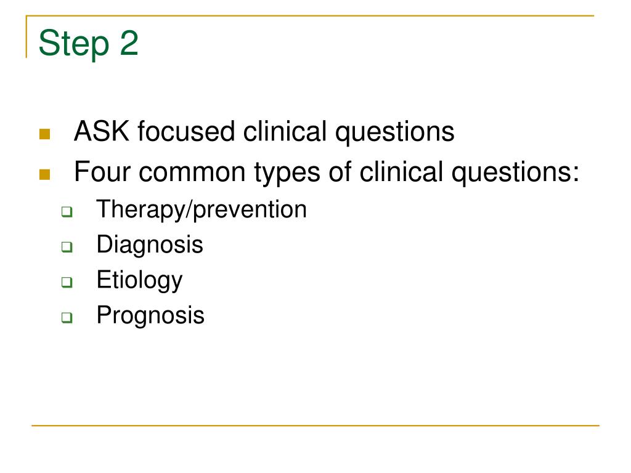The width and height of the screenshot is (631, 473).
Task: Click the green box bullet next to Etiology
Action: pos(67,282)
